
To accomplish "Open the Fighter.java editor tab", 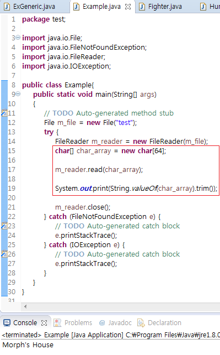I will [x=165, y=7].
